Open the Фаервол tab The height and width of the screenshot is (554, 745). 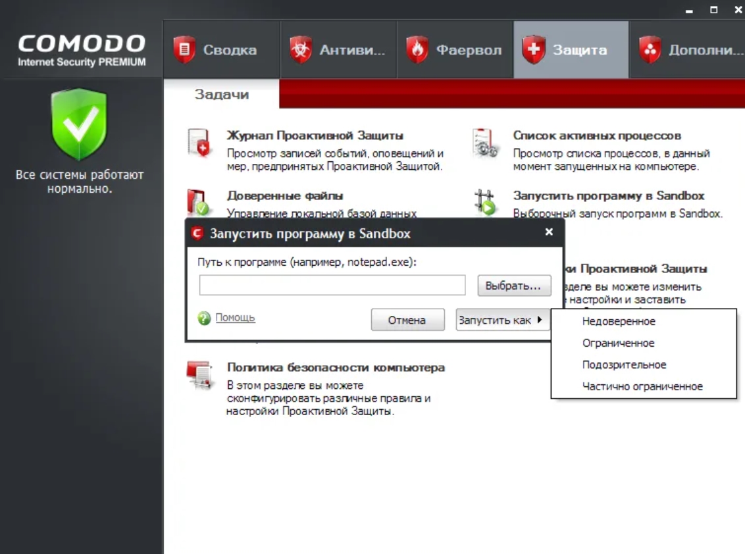coord(454,50)
